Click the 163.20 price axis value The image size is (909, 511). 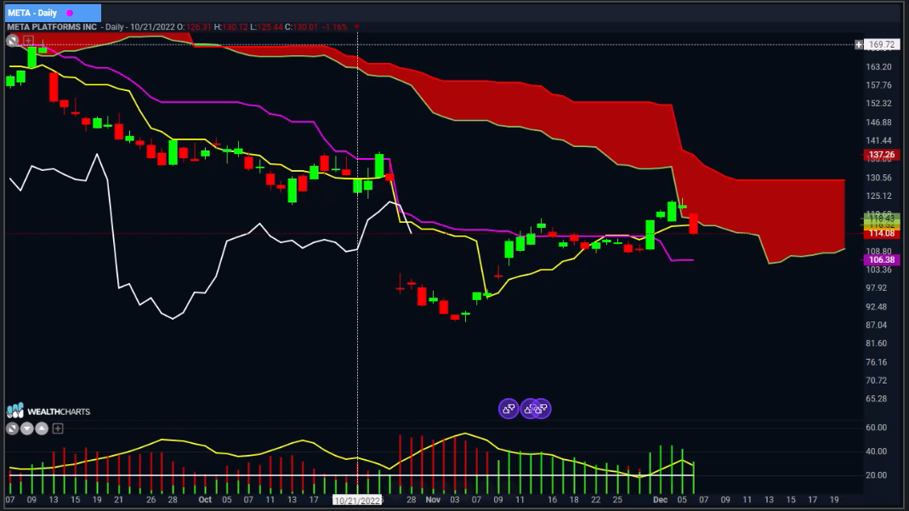[x=879, y=67]
